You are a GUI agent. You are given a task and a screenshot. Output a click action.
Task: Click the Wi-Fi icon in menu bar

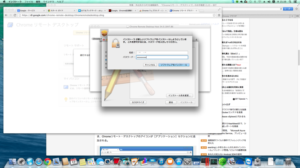(259, 1)
